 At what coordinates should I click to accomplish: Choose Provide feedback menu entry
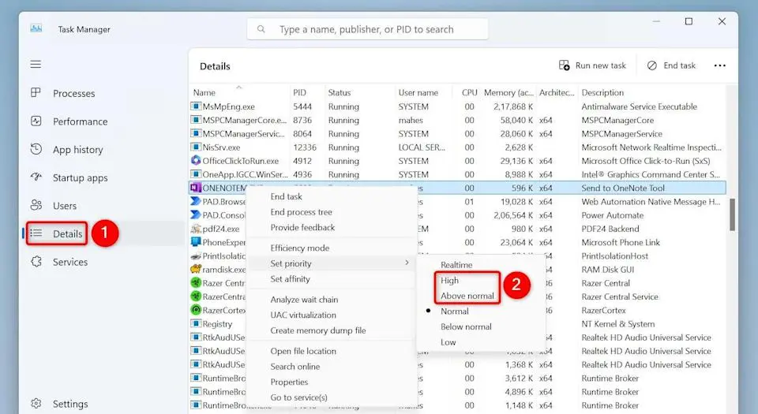pos(302,227)
